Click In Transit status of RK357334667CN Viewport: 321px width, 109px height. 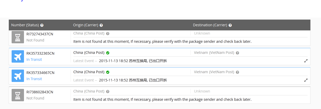coord(34,79)
